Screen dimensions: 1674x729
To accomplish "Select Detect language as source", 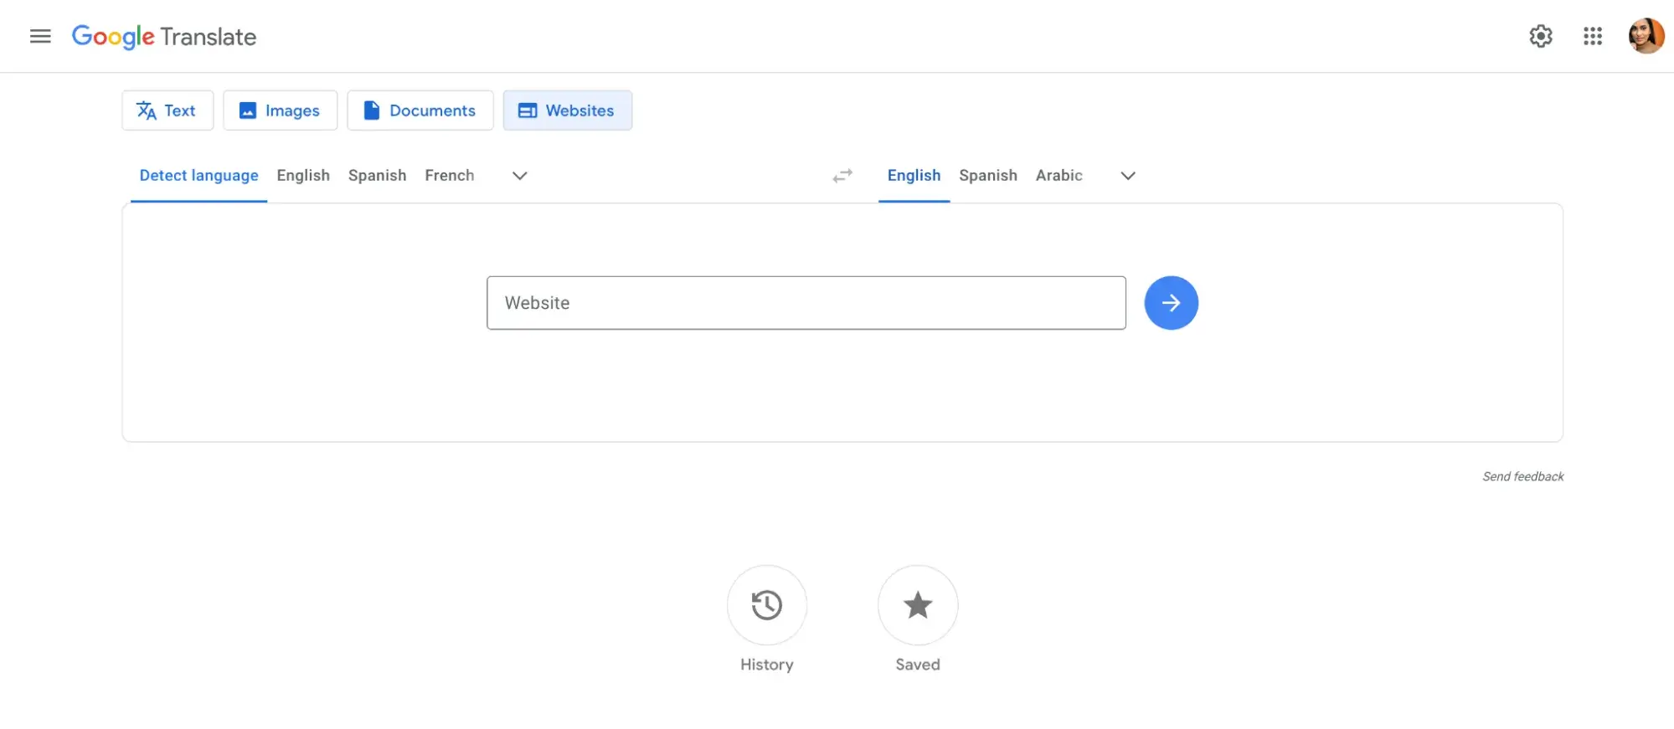I will [198, 176].
